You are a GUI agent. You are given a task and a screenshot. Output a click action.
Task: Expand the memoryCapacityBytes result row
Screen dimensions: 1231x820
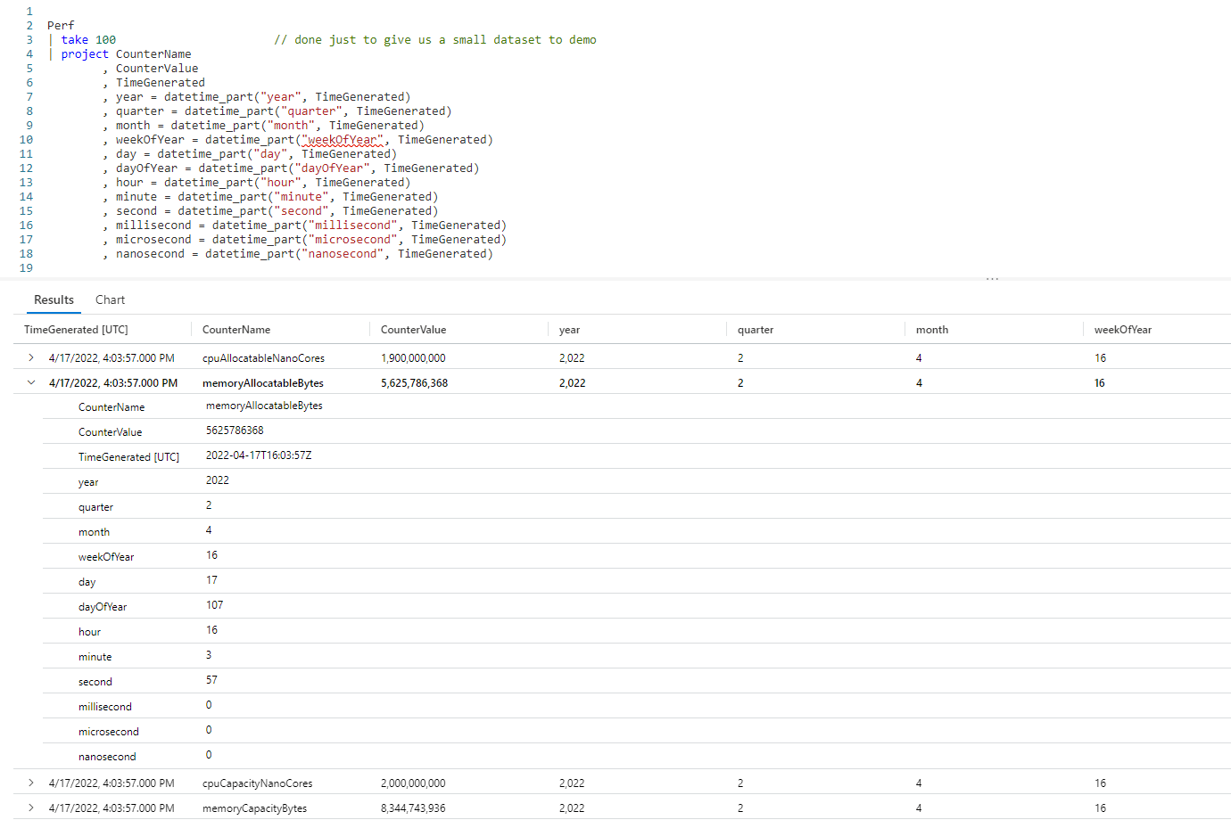(29, 808)
